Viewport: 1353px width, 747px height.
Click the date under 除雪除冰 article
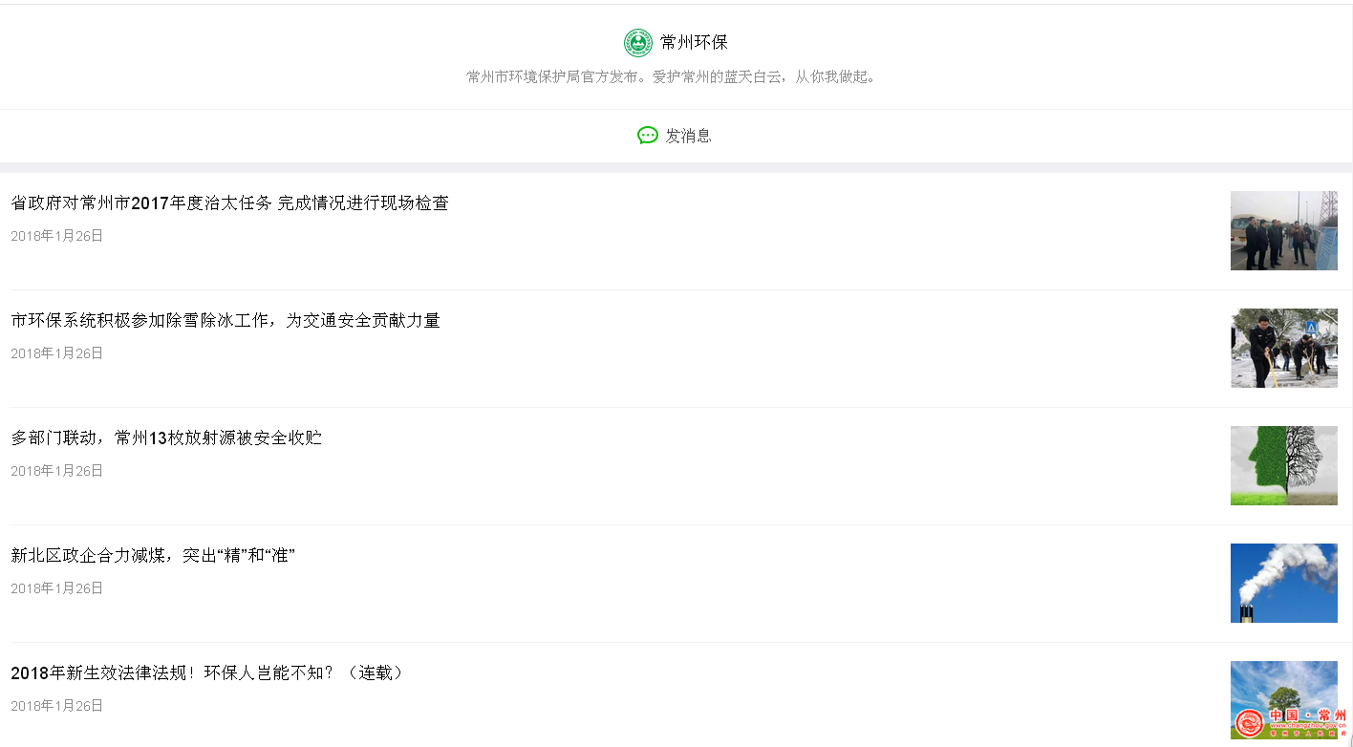(57, 353)
